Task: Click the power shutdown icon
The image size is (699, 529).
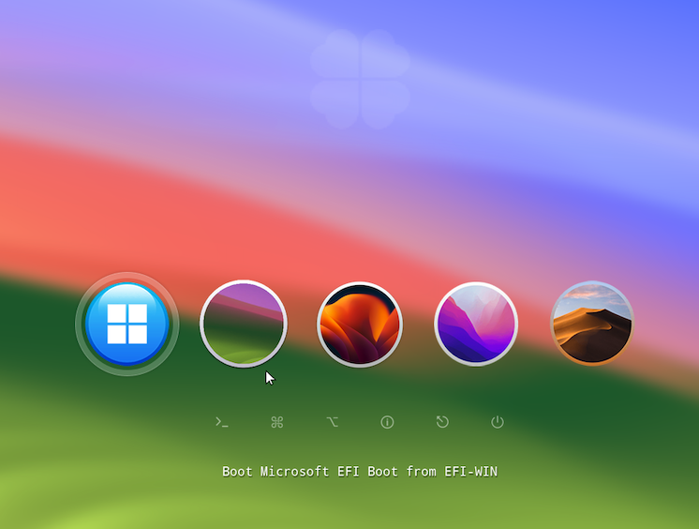Action: [498, 422]
